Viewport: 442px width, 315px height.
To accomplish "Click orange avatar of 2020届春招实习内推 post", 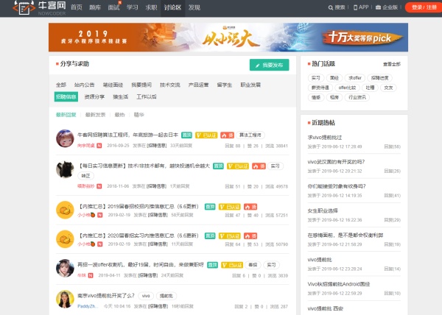I will (x=65, y=239).
